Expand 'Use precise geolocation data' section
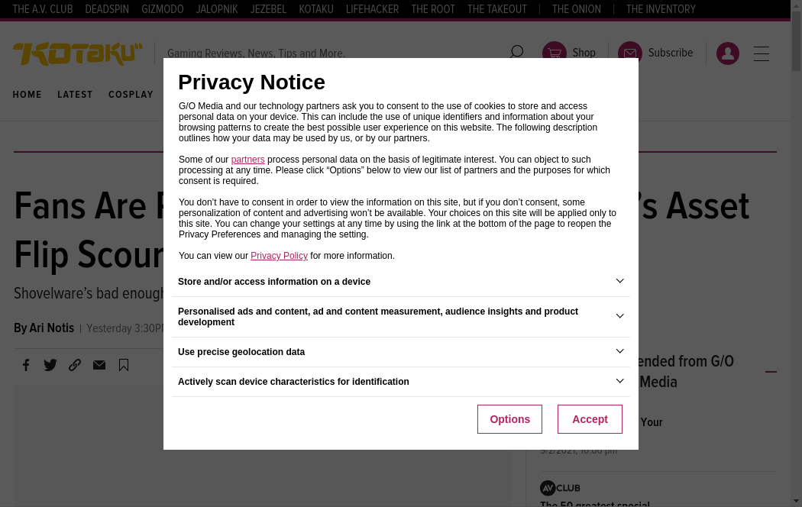This screenshot has width=802, height=507. 619,351
